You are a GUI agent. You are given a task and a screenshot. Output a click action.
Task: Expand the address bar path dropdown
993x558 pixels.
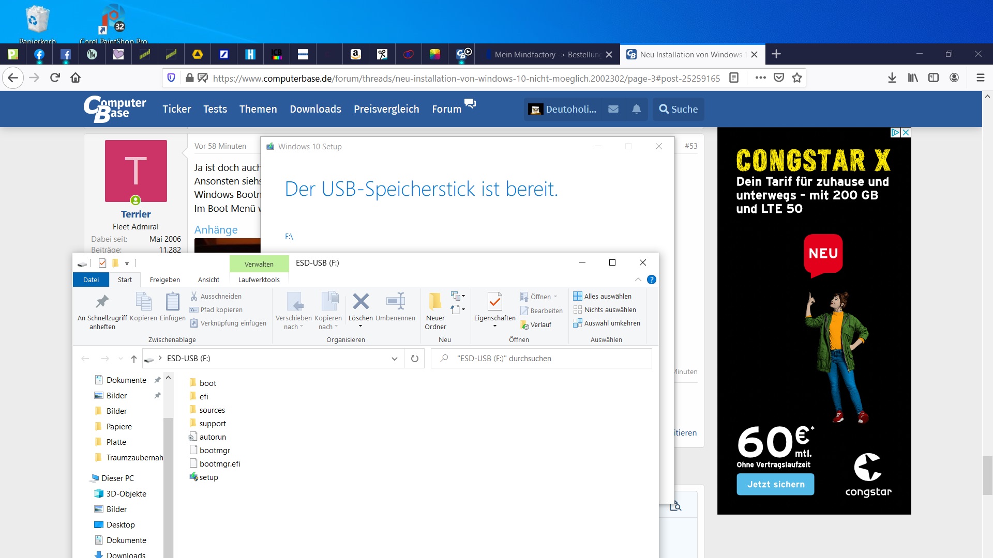(394, 359)
